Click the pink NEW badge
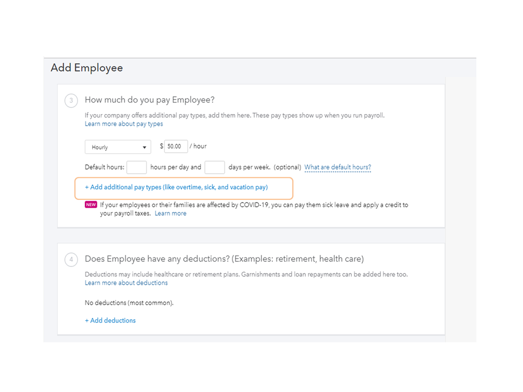Viewport: 523px width, 392px height. (x=91, y=205)
